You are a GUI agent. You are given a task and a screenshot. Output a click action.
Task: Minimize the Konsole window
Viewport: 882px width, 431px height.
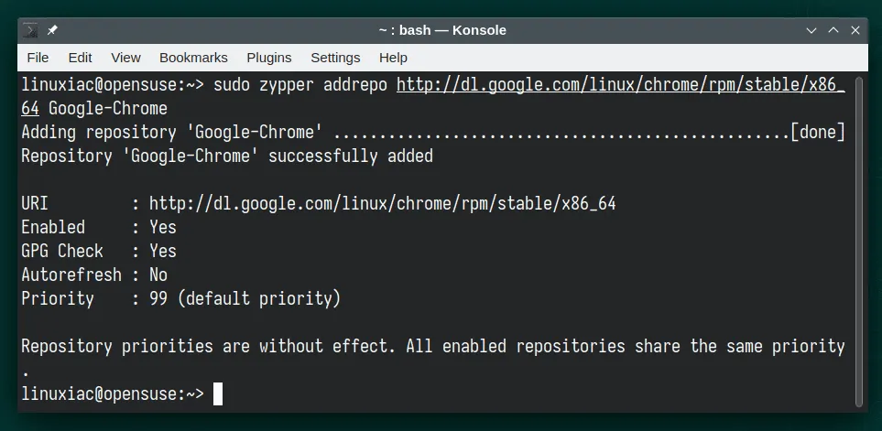(x=811, y=30)
